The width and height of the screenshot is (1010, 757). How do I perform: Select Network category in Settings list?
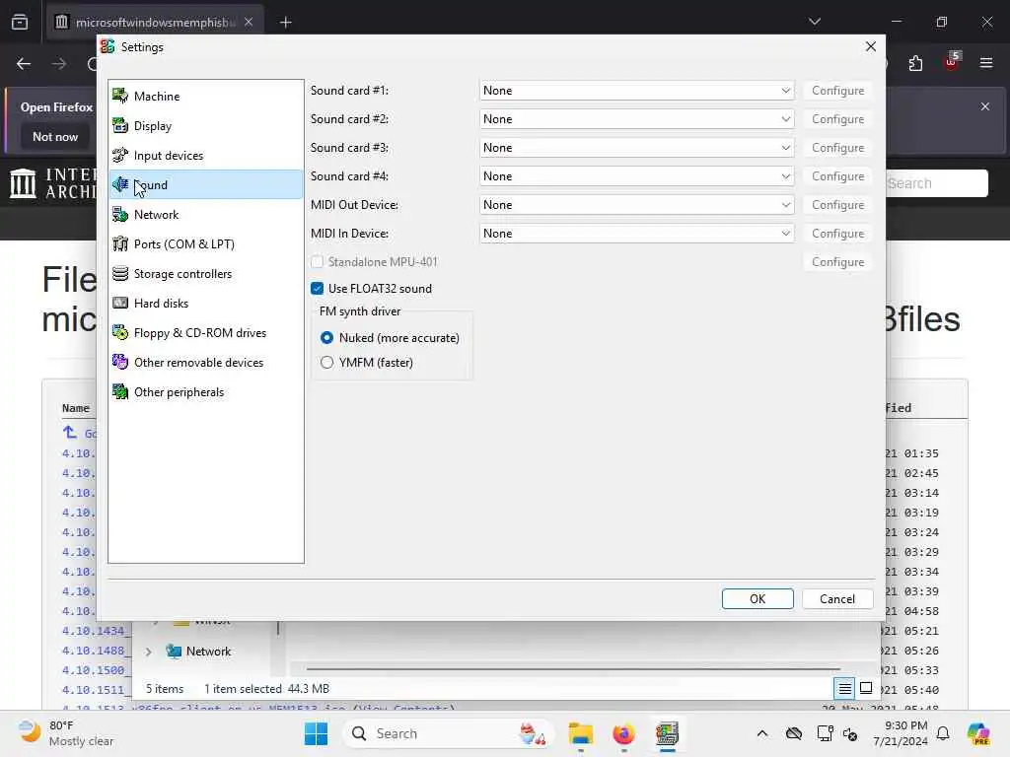[x=205, y=214]
